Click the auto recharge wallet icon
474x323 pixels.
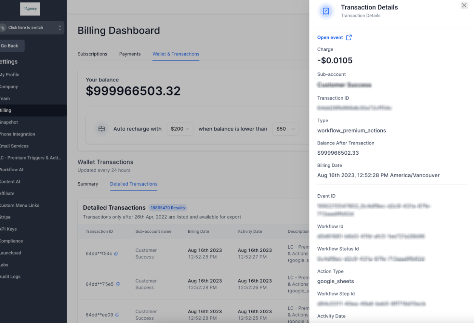click(x=102, y=129)
